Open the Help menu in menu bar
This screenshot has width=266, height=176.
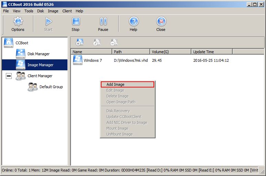[79, 11]
